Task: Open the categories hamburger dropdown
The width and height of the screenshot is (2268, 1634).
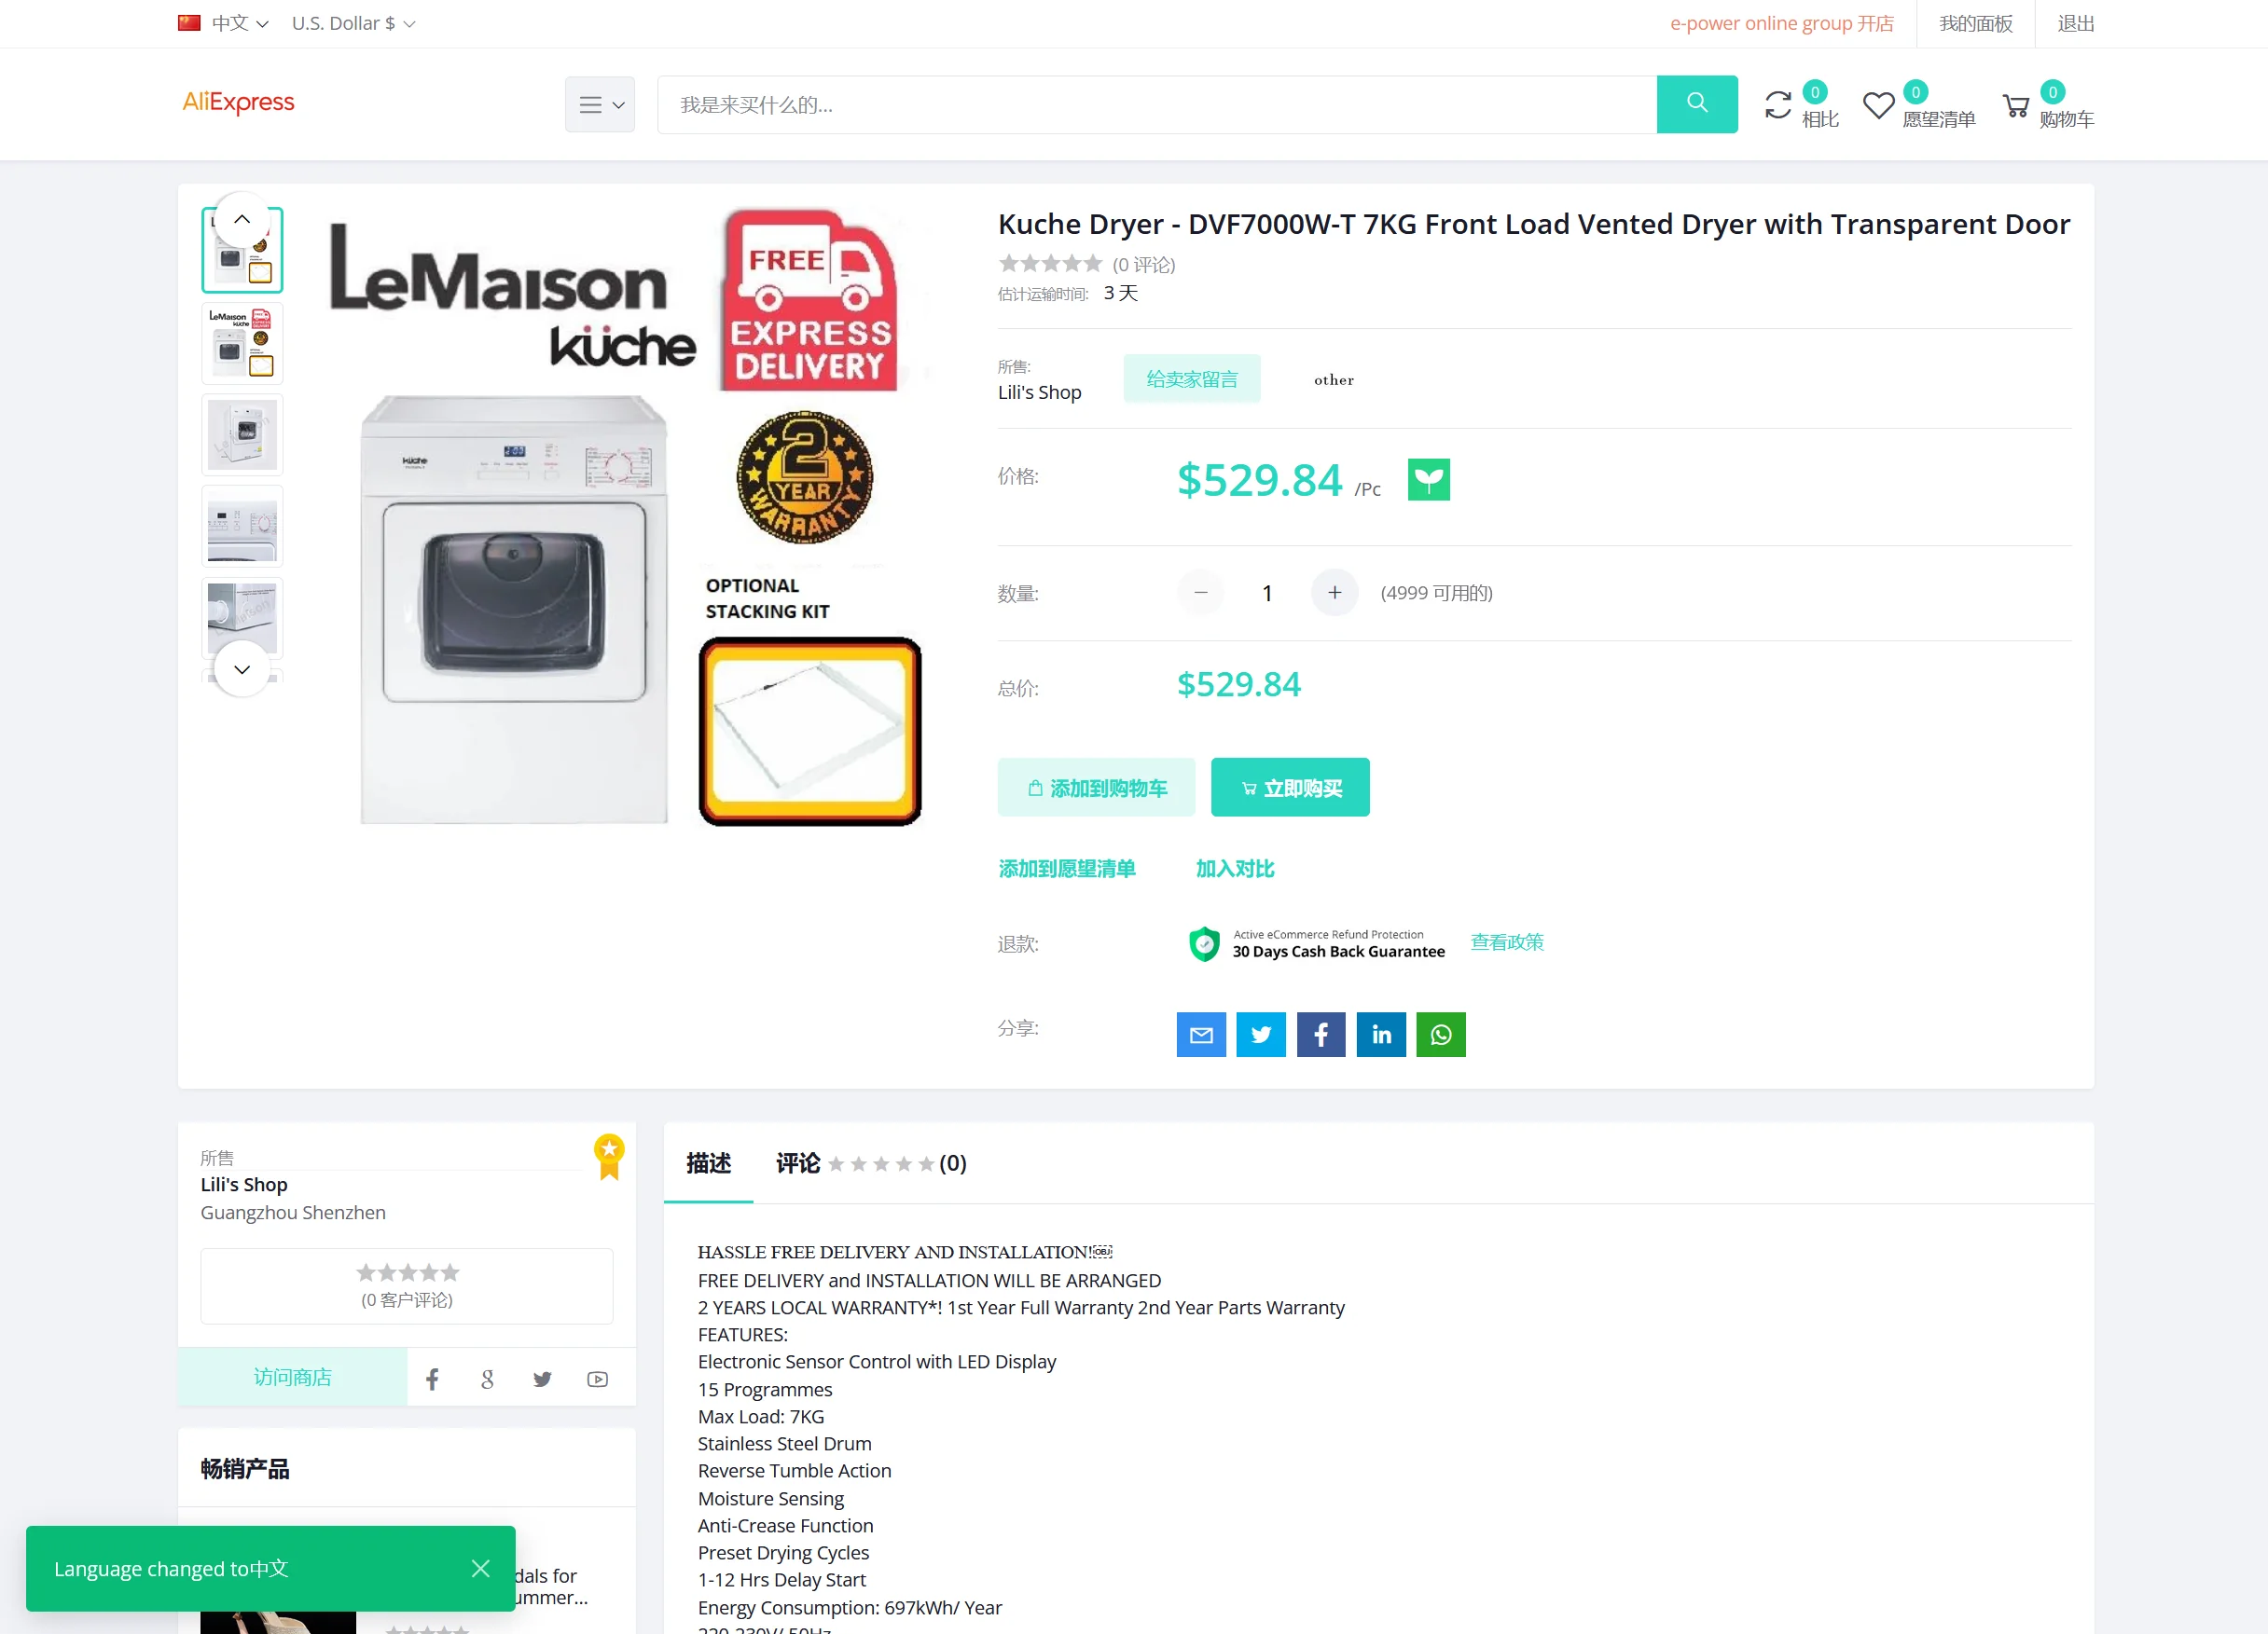Action: tap(600, 104)
